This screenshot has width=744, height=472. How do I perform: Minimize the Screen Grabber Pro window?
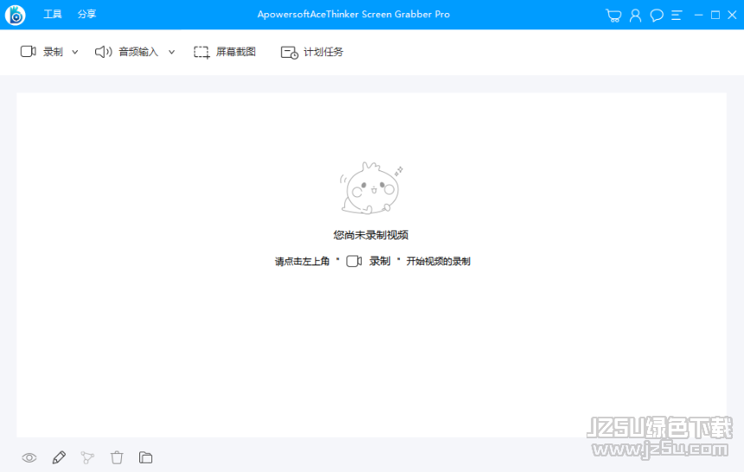click(698, 16)
